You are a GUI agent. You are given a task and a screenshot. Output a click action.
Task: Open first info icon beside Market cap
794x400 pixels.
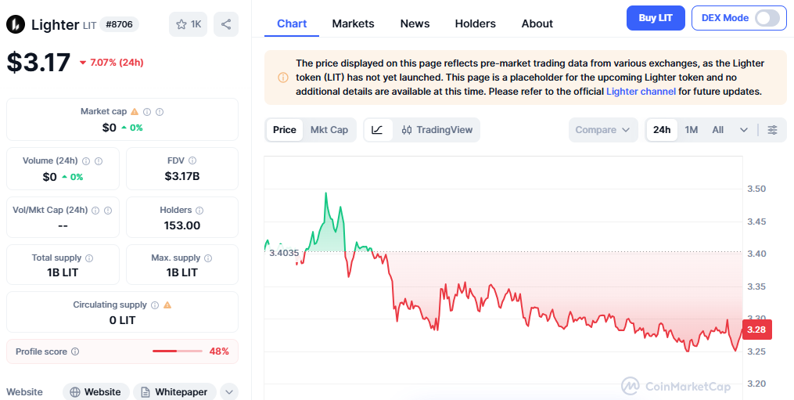(147, 111)
